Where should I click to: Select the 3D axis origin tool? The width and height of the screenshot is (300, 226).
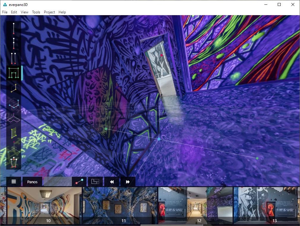(14, 148)
